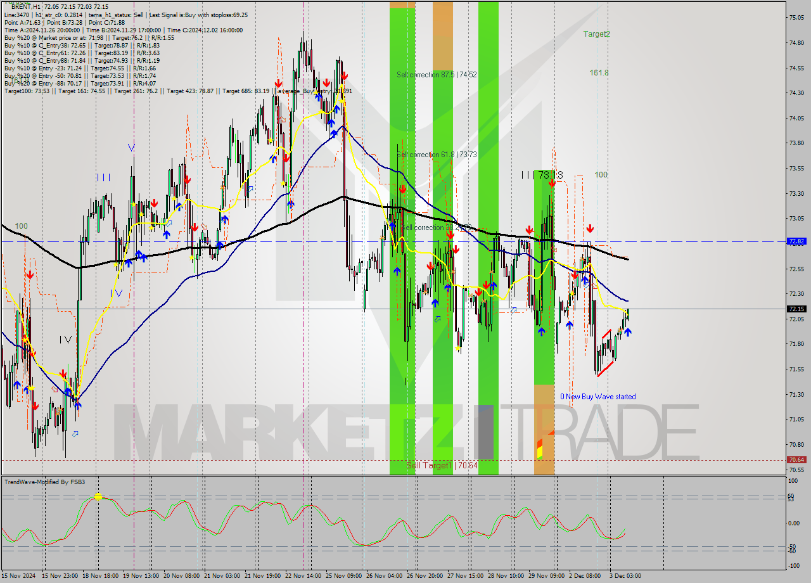
Task: Click the 75.05 price axis value
Action: coord(796,18)
